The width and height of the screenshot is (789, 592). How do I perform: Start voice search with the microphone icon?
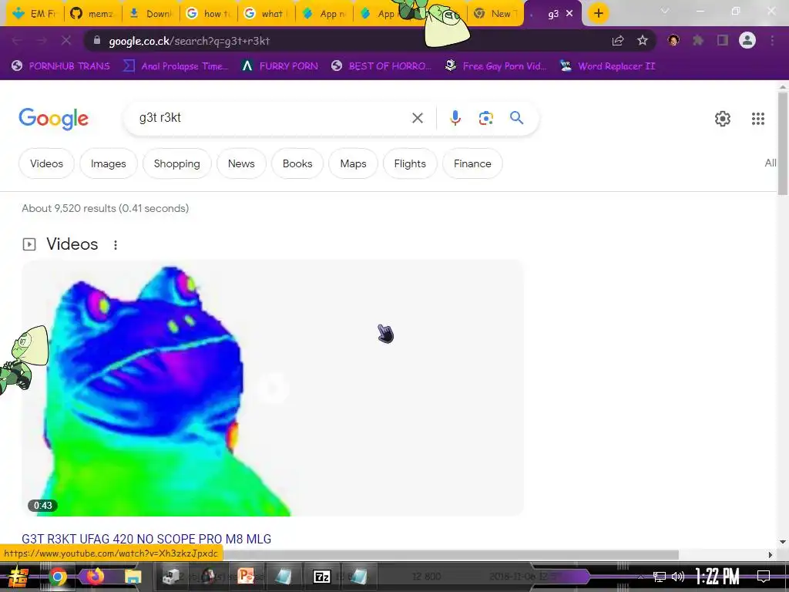(455, 118)
